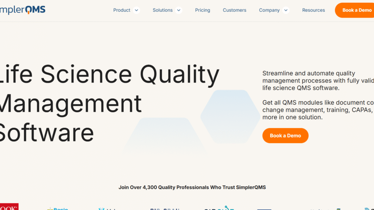Select the Company menu label
The width and height of the screenshot is (374, 210).
pos(269,10)
